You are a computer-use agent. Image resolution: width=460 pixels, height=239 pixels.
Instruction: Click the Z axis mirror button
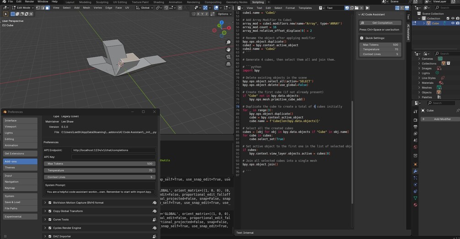(207, 14)
